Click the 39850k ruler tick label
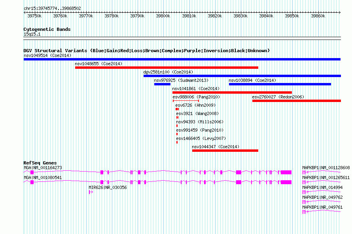 [292, 16]
